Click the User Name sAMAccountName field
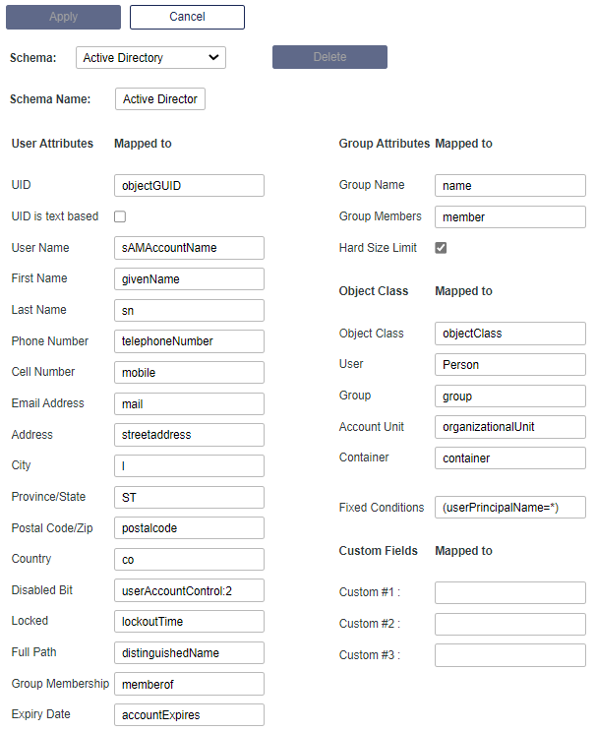The width and height of the screenshot is (596, 732). pyautogui.click(x=189, y=248)
